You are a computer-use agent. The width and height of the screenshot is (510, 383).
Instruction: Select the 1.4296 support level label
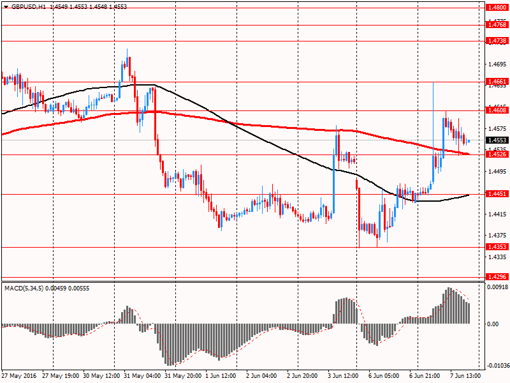(497, 277)
